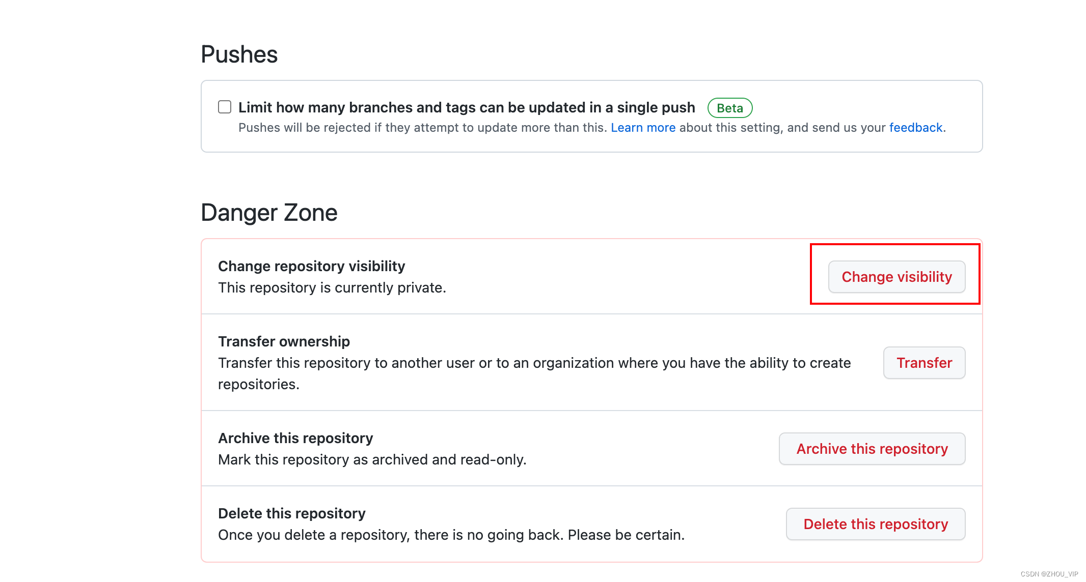The height and width of the screenshot is (582, 1086).
Task: Open the 'feedback' link
Action: tap(916, 128)
